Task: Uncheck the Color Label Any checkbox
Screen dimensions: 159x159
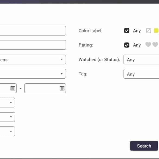Action: pyautogui.click(x=127, y=31)
